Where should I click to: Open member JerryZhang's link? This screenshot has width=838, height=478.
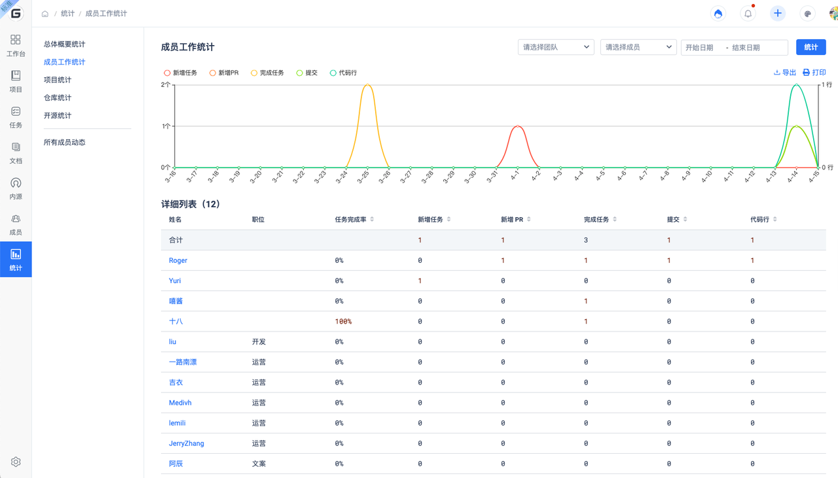[x=187, y=443]
